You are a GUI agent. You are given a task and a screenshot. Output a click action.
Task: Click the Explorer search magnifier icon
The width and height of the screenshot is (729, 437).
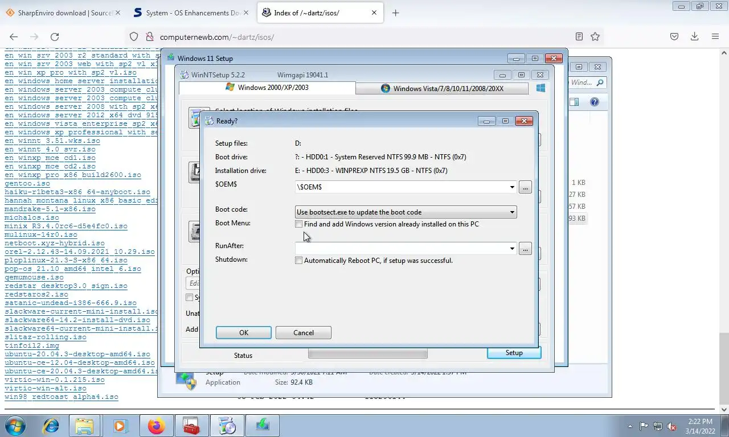click(600, 83)
